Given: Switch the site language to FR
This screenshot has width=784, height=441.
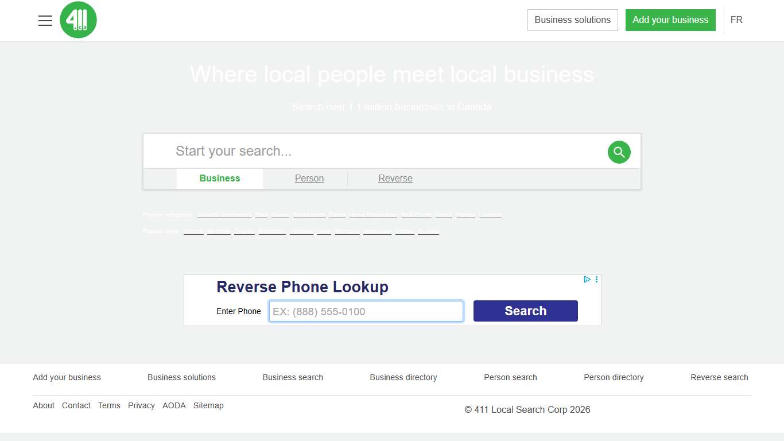Looking at the screenshot, I should pyautogui.click(x=736, y=20).
